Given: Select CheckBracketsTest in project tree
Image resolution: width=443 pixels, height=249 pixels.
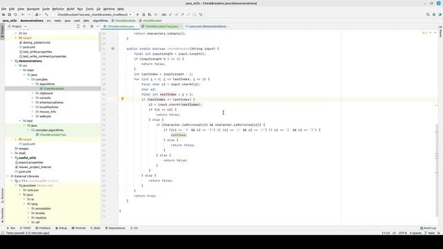Looking at the screenshot, I should pyautogui.click(x=53, y=135).
